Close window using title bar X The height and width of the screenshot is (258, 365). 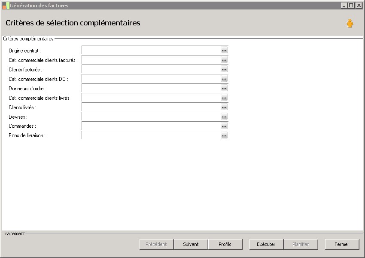point(359,5)
